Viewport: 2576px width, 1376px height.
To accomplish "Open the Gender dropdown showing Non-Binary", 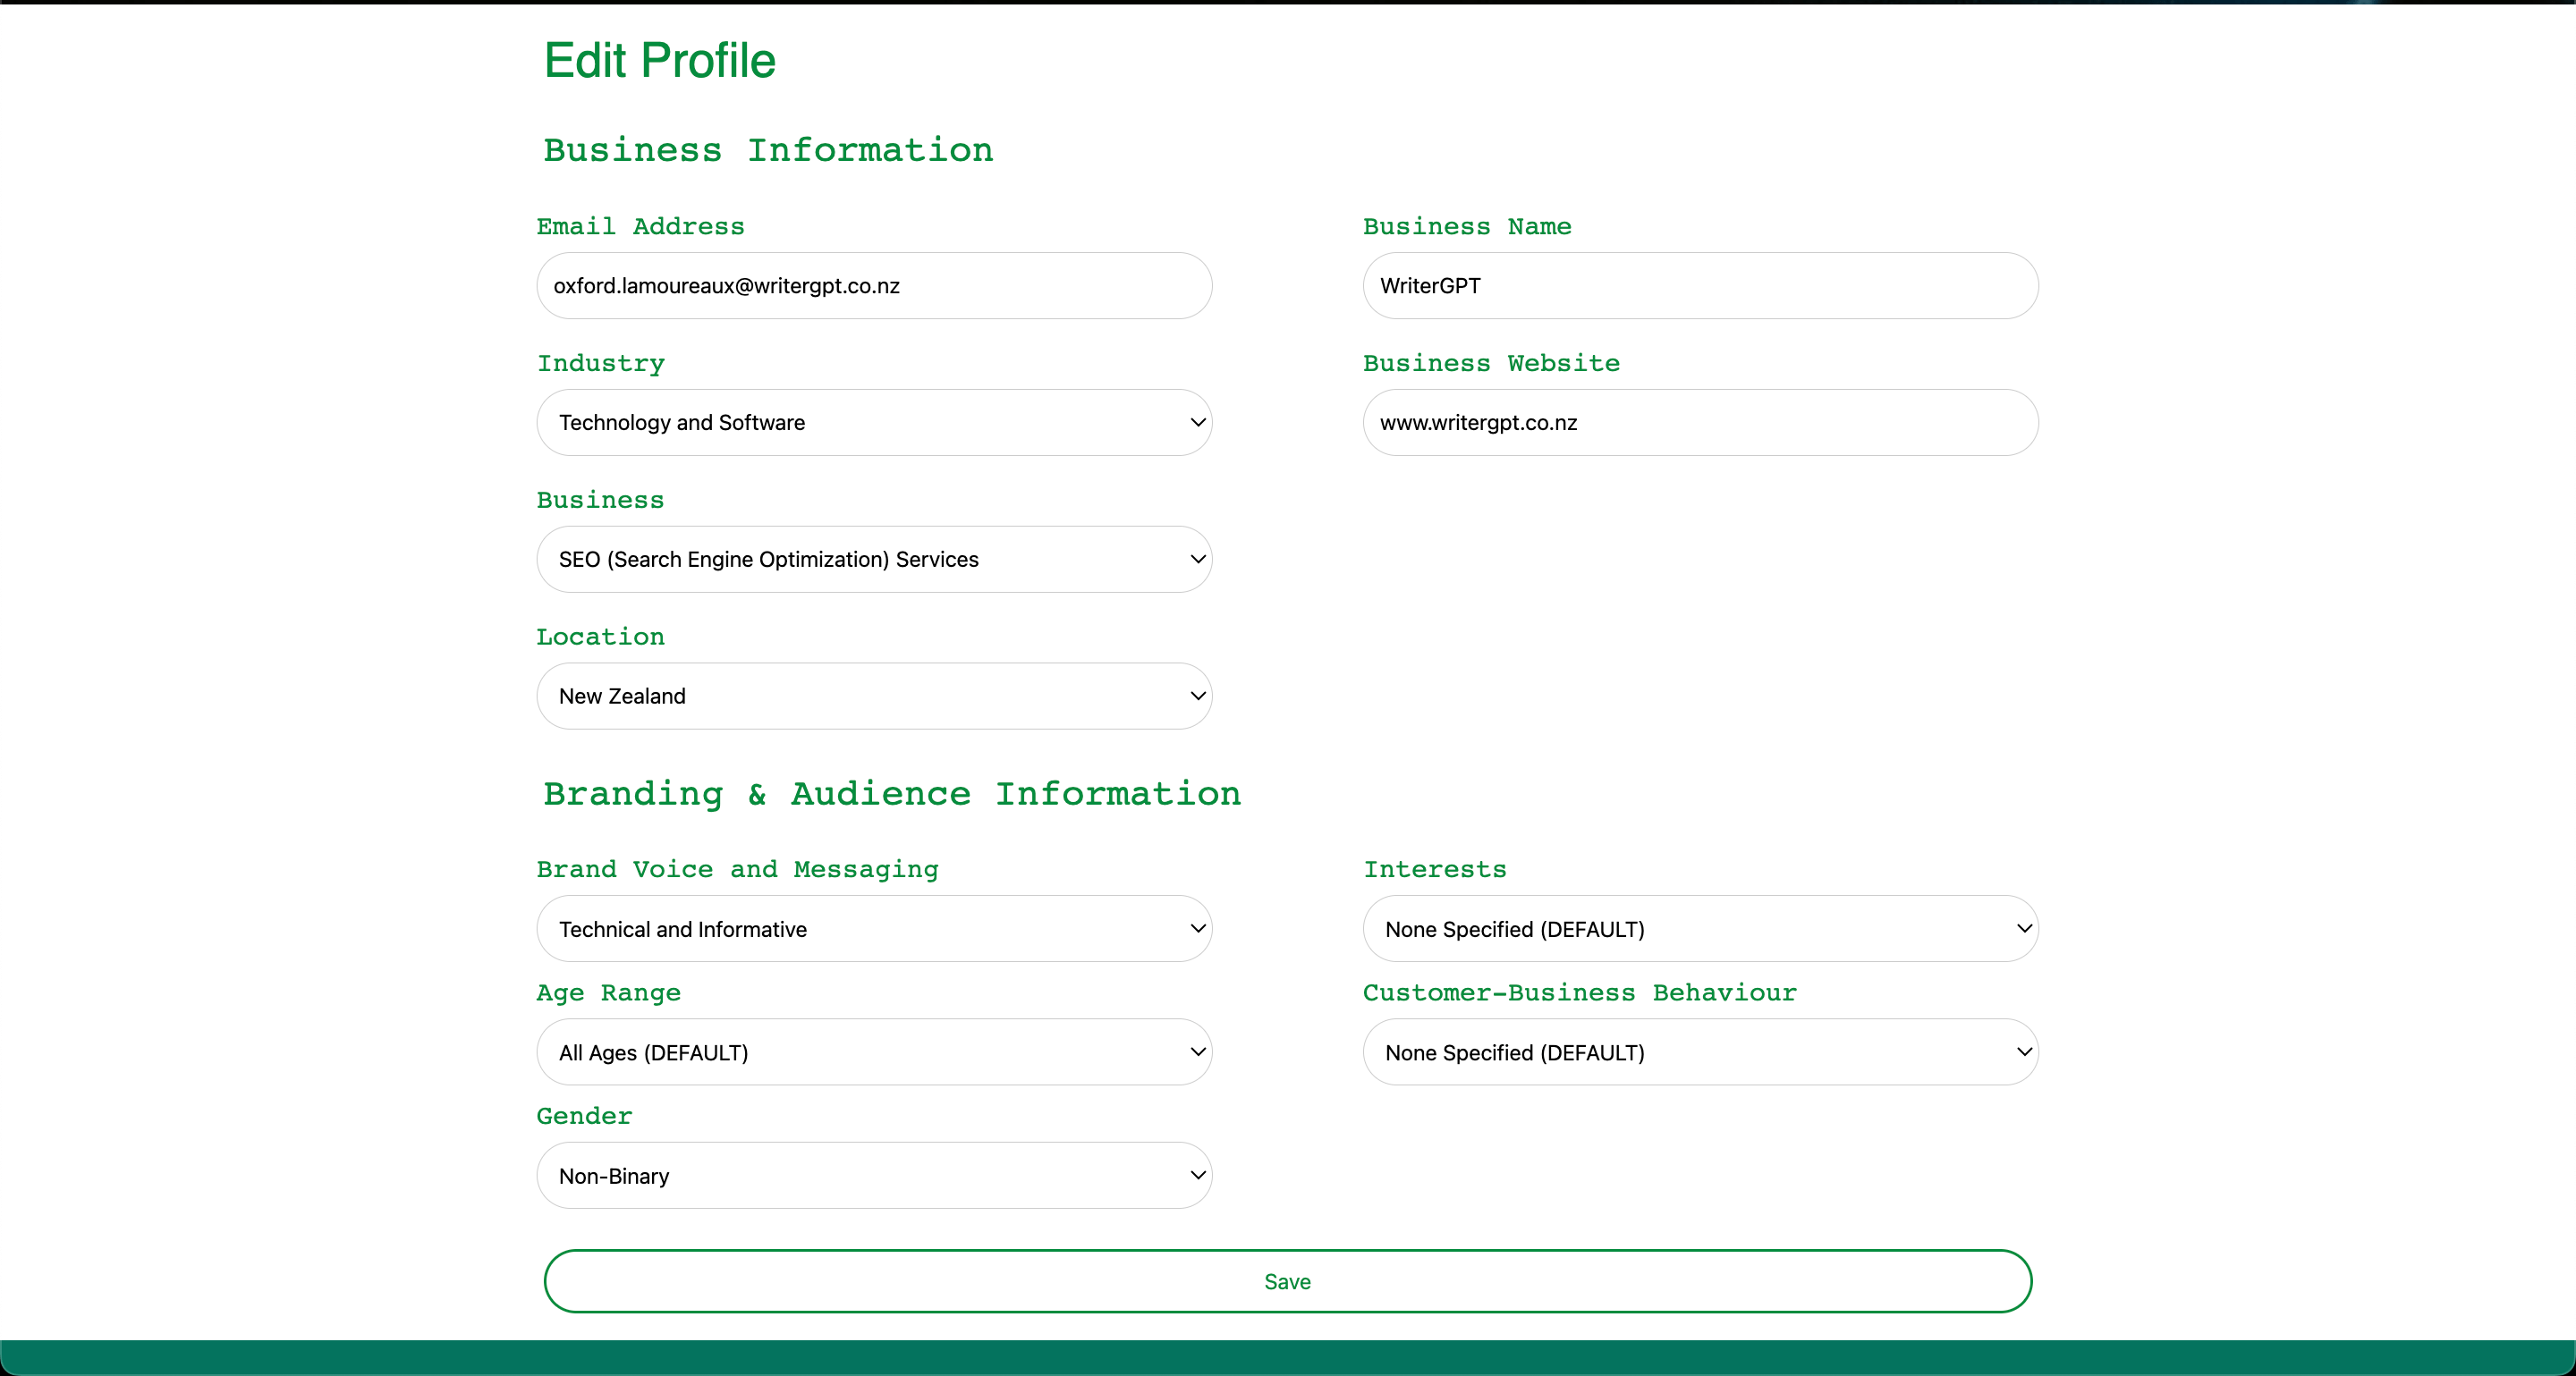I will [874, 1176].
